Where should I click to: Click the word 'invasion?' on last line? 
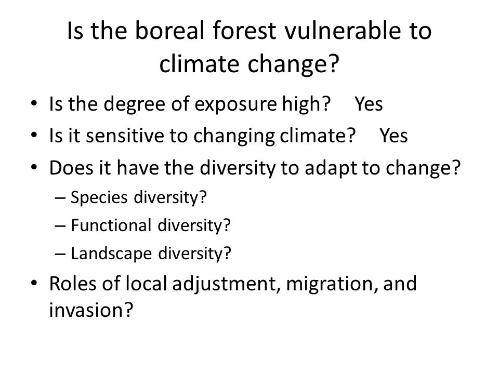point(91,310)
